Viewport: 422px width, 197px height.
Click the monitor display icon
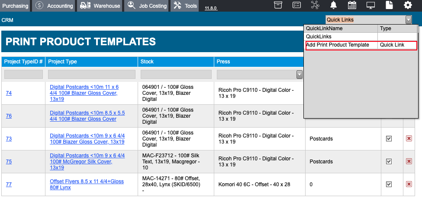tap(371, 5)
